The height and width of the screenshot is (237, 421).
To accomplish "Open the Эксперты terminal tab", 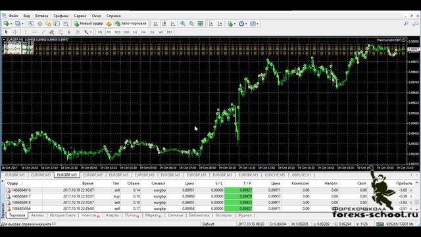I will point(224,215).
